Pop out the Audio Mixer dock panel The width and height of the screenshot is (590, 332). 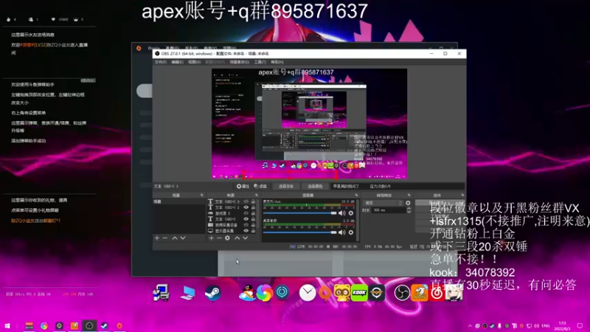(356, 195)
